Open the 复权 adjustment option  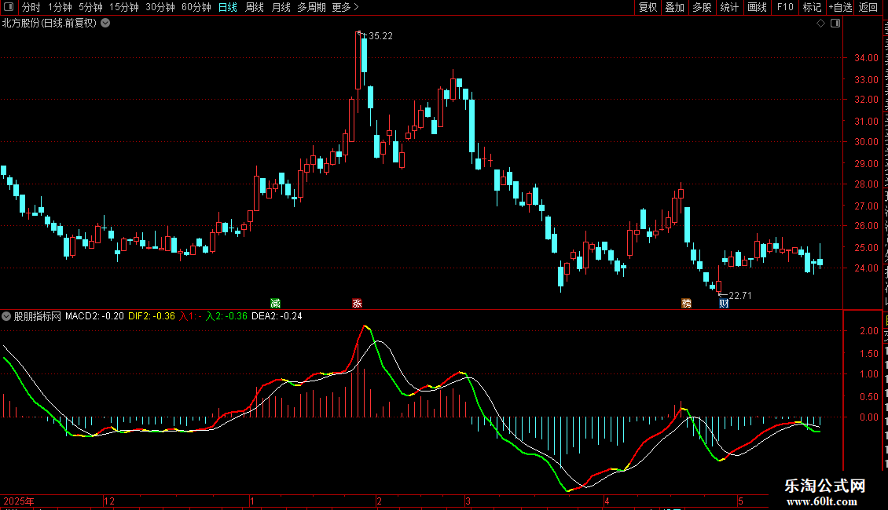pos(648,7)
